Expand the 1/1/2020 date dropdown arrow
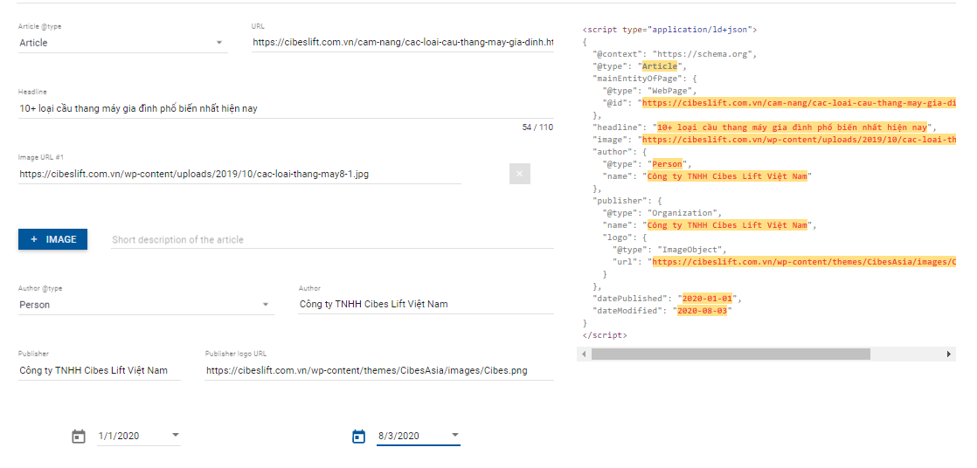The height and width of the screenshot is (468, 977). (x=175, y=435)
